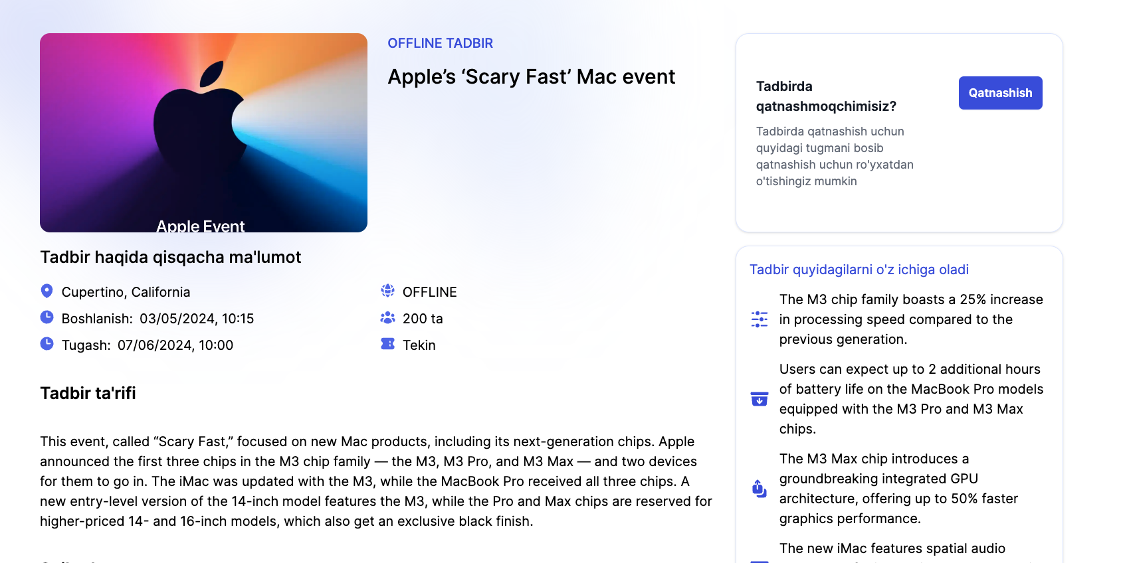
Task: Click the Boshlanish start date 03/05/2024
Action: point(197,319)
